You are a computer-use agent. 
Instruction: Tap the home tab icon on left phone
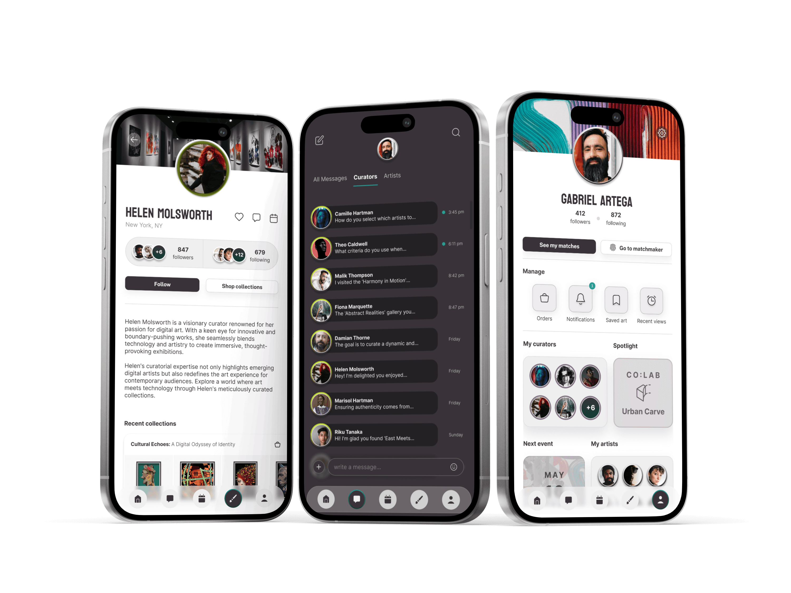pyautogui.click(x=138, y=498)
